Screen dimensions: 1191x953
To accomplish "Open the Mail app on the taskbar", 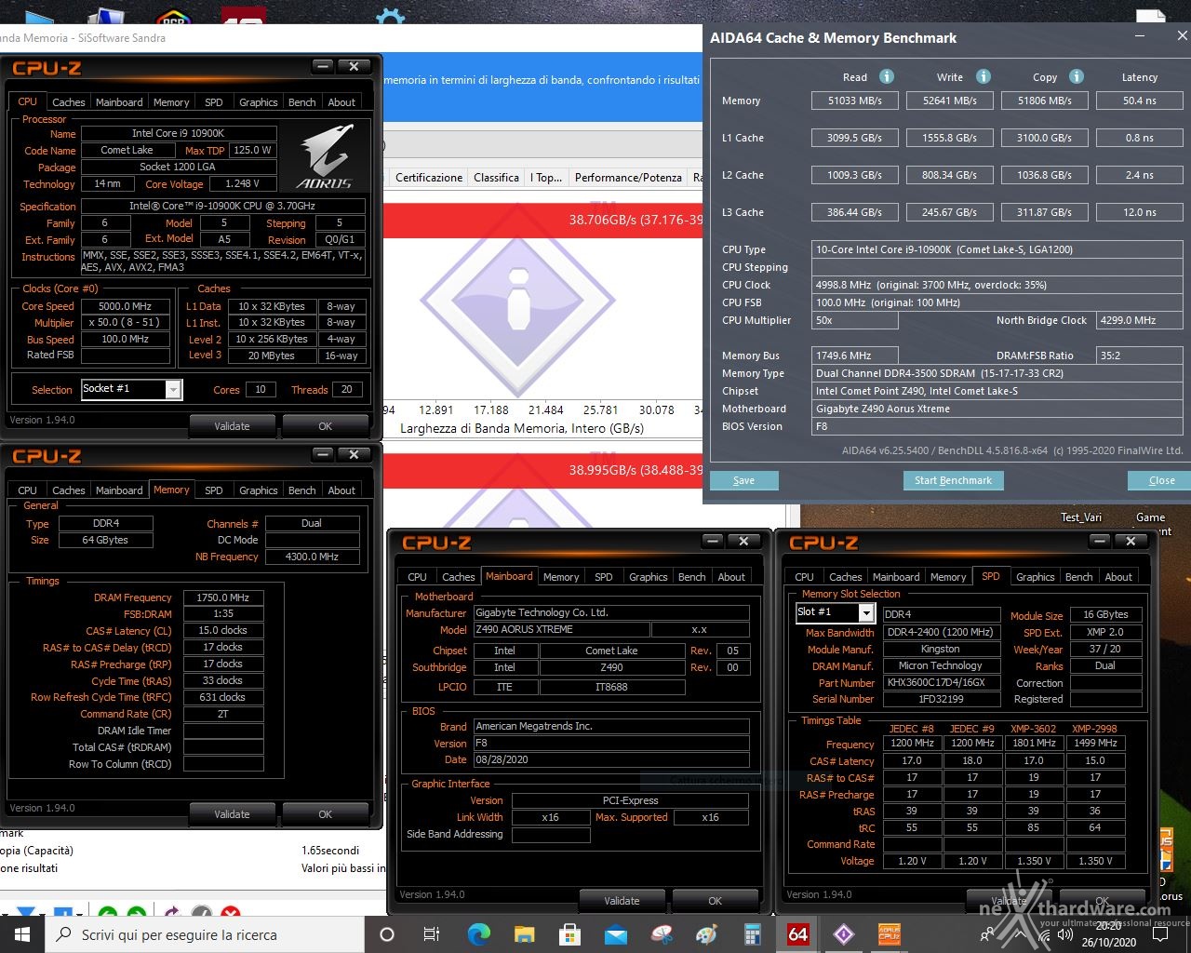I will pyautogui.click(x=615, y=934).
